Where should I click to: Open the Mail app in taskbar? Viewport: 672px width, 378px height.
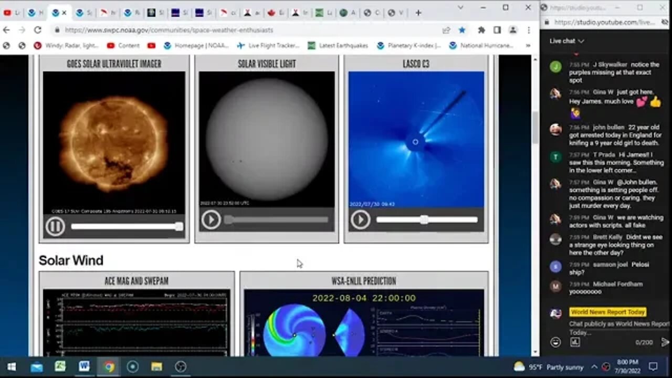(36, 366)
